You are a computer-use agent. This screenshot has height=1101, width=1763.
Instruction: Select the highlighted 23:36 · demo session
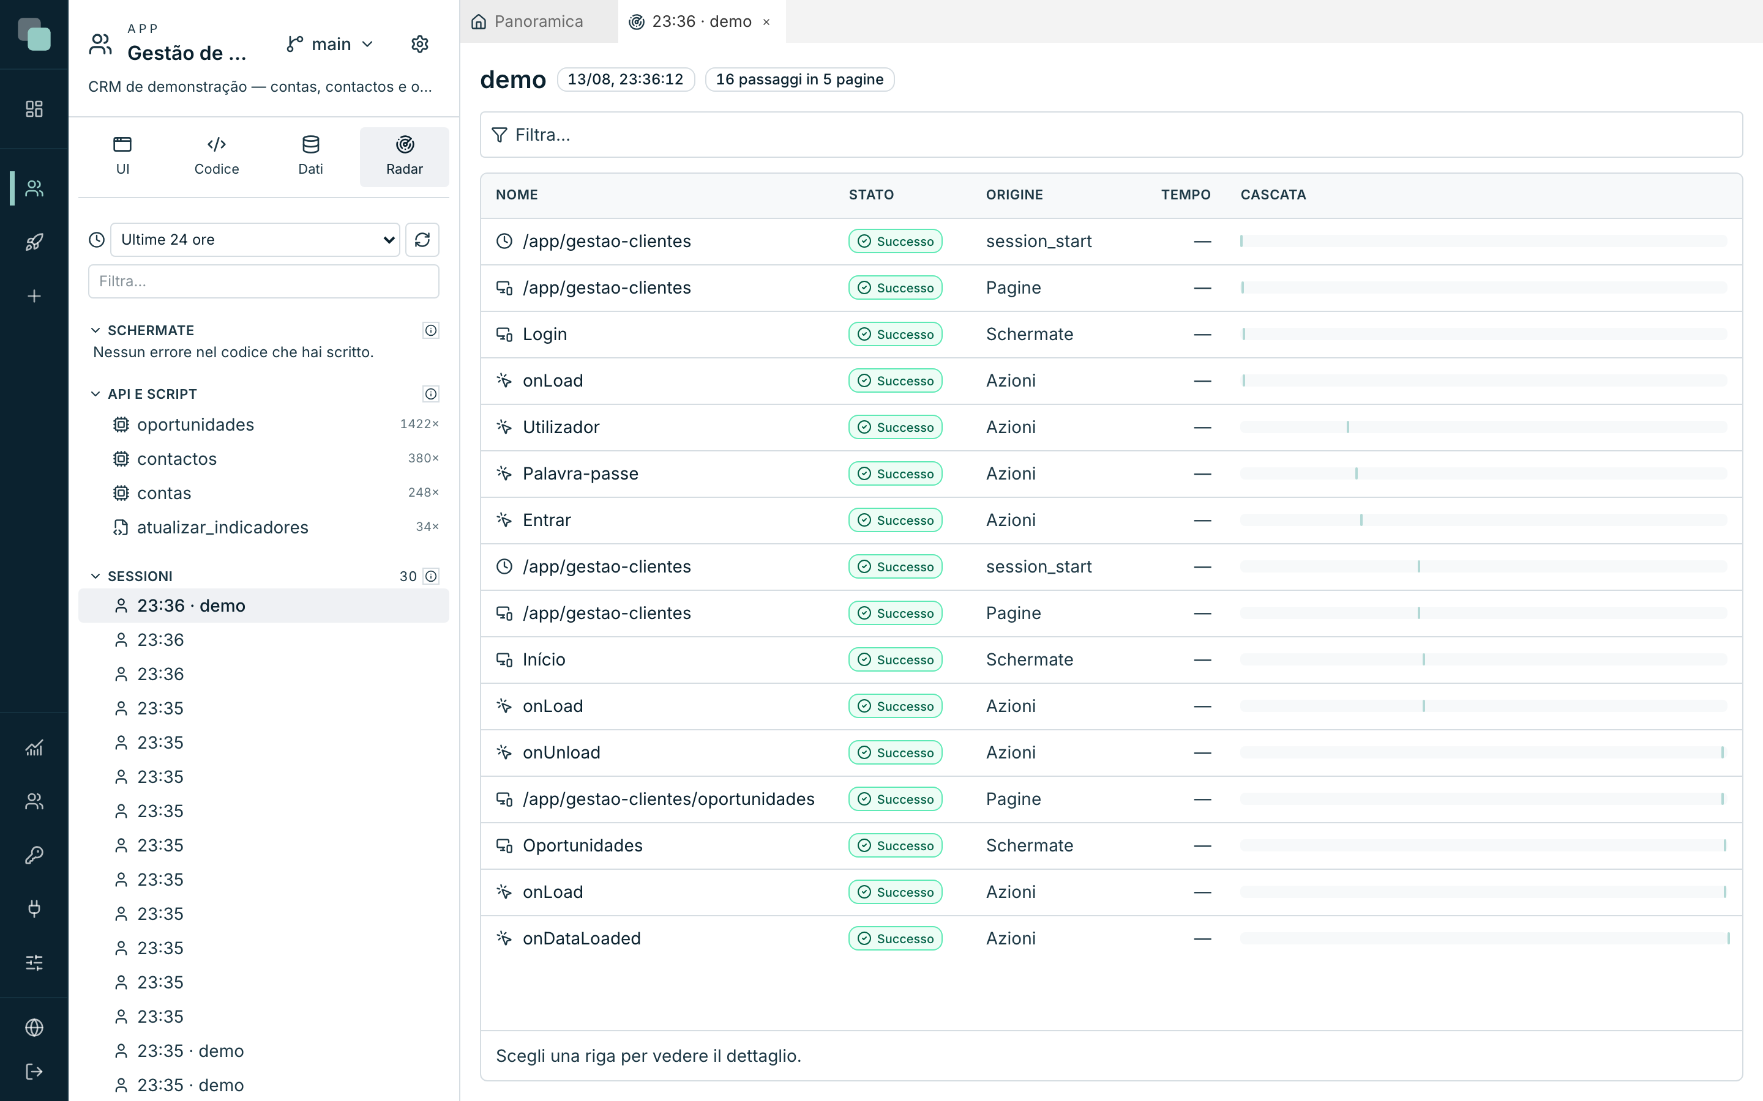(x=264, y=606)
